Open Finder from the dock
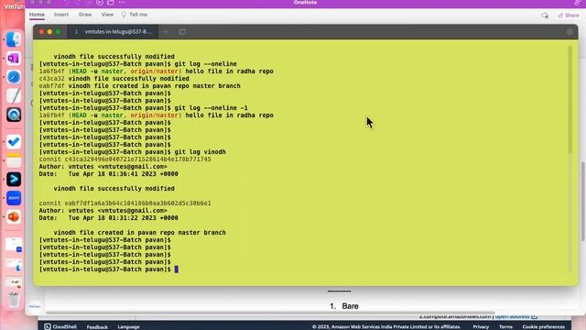Viewport: 586px width, 330px height. (x=14, y=39)
